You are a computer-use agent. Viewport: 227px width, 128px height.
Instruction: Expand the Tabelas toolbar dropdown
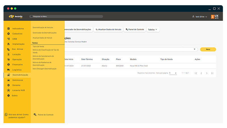(153, 30)
